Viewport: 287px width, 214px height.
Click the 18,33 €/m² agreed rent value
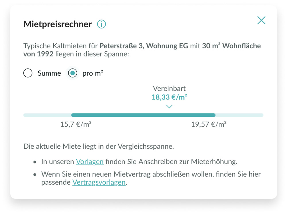click(x=169, y=97)
